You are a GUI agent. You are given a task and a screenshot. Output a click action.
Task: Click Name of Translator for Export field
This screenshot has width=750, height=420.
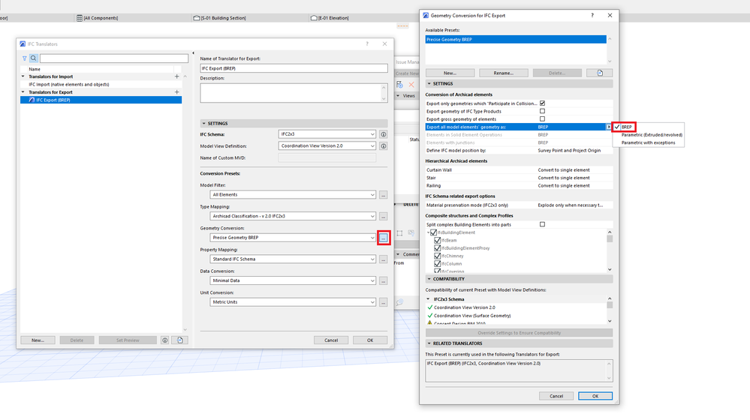coord(294,68)
